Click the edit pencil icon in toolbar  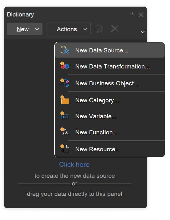click(x=99, y=29)
